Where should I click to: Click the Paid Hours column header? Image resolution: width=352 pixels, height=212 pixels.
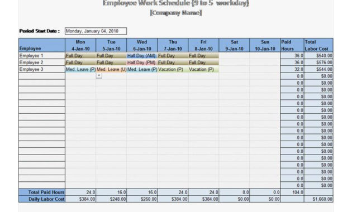[x=292, y=45]
